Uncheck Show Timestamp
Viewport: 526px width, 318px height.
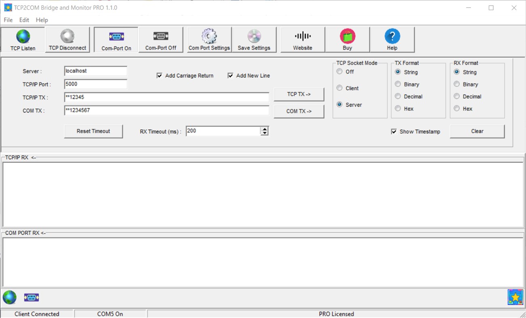[393, 131]
